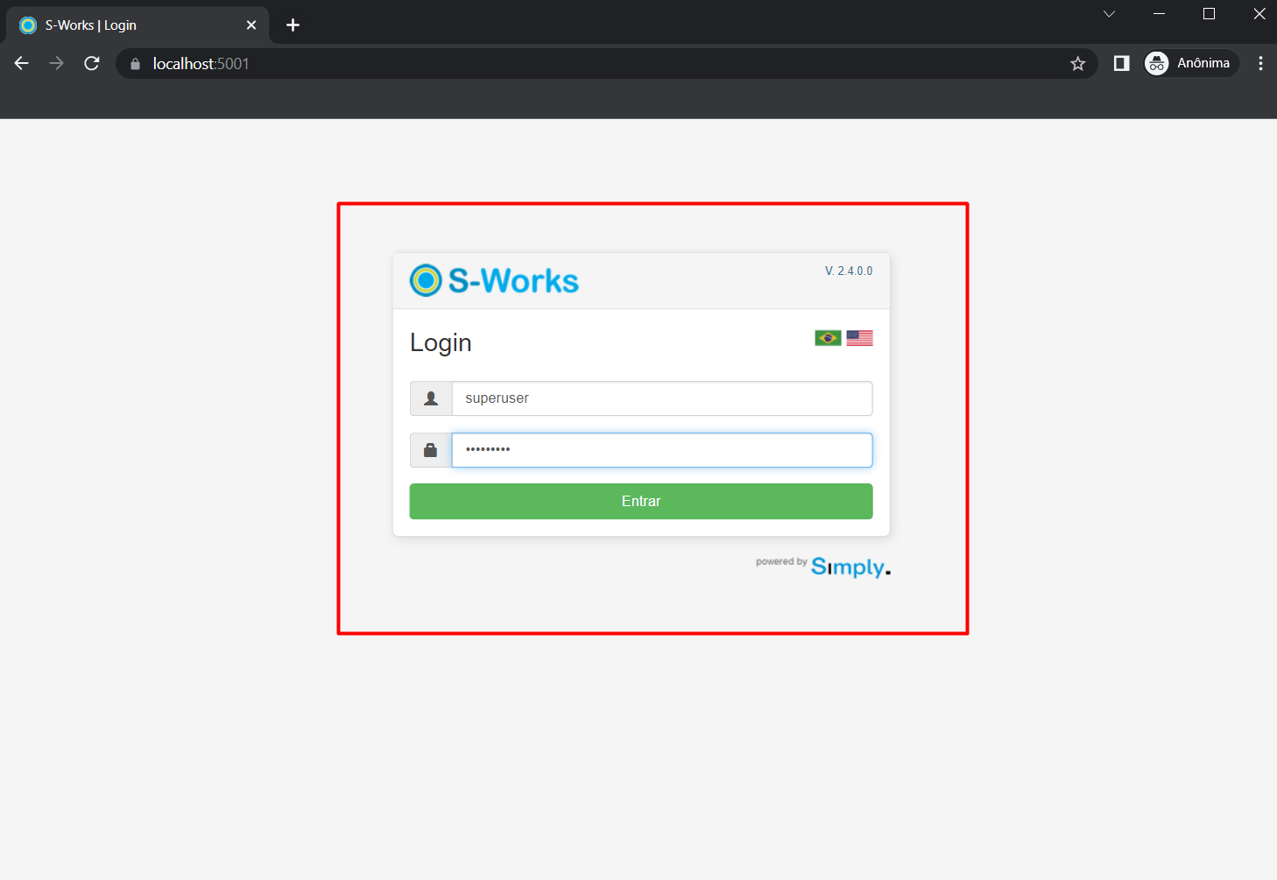
Task: Bookmark this page with the star icon
Action: pos(1078,63)
